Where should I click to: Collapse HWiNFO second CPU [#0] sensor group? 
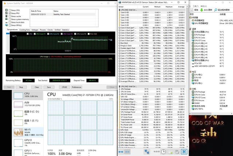coord(120,86)
